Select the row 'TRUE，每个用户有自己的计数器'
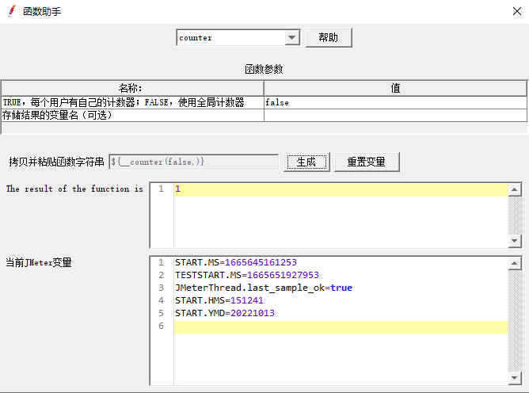 tap(132, 102)
